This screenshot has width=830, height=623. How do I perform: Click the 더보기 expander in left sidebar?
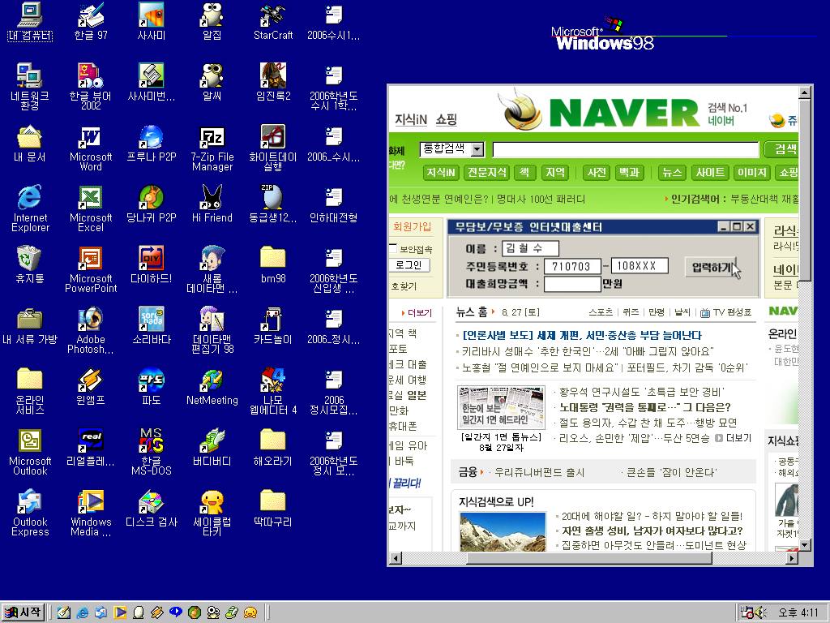click(x=417, y=313)
